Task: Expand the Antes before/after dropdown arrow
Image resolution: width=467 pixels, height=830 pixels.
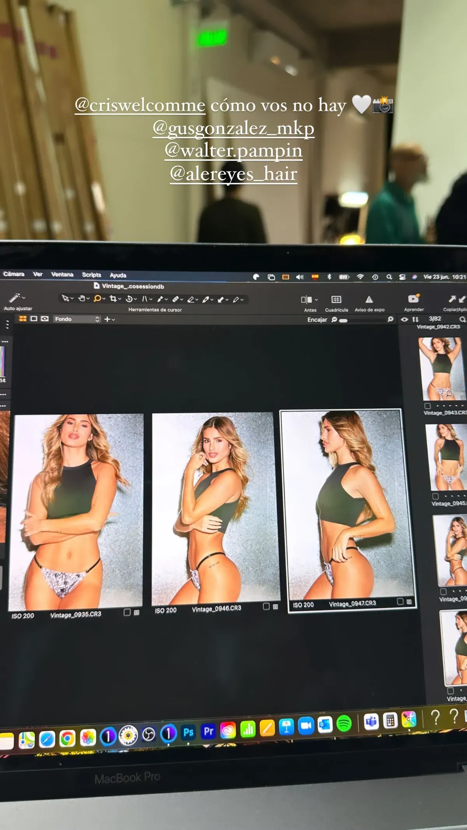Action: tap(316, 300)
